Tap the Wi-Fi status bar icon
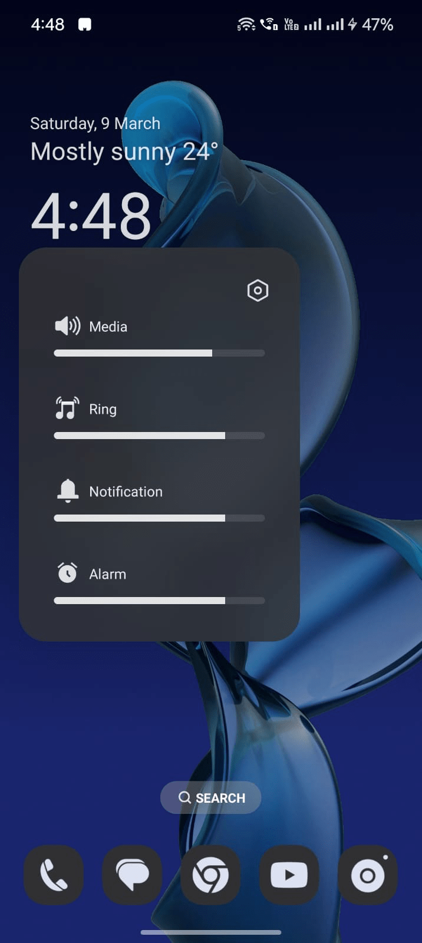Image resolution: width=422 pixels, height=943 pixels. [x=246, y=24]
